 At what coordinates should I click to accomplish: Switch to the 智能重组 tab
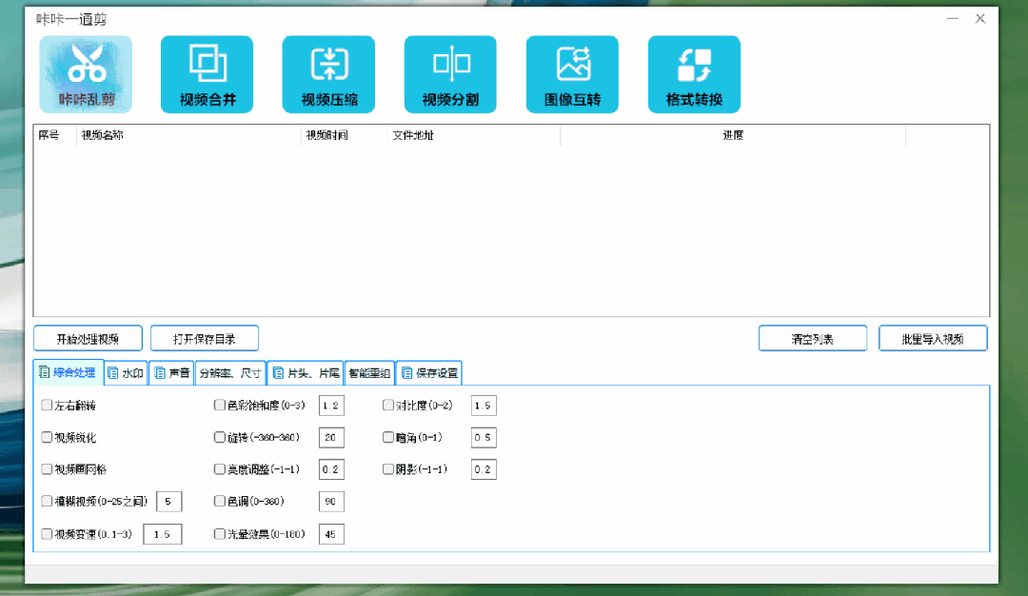[x=369, y=373]
